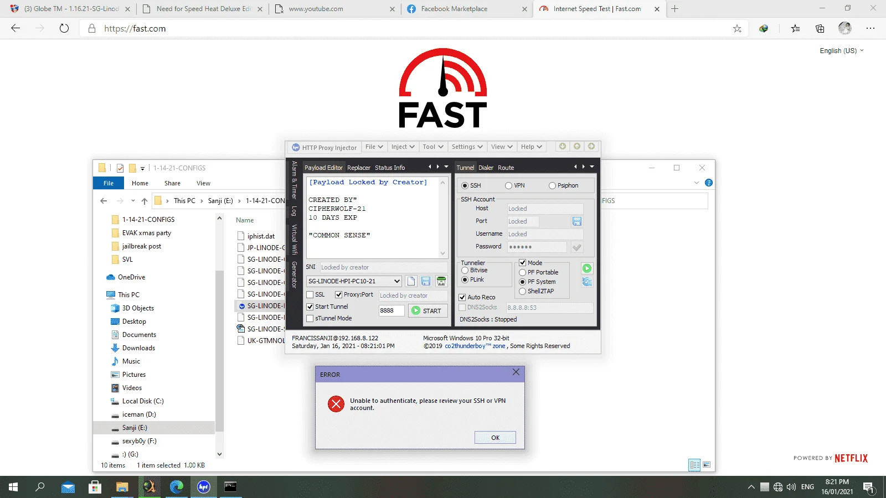Viewport: 886px width, 498px height.
Task: Open Mail app from taskbar
Action: [68, 487]
